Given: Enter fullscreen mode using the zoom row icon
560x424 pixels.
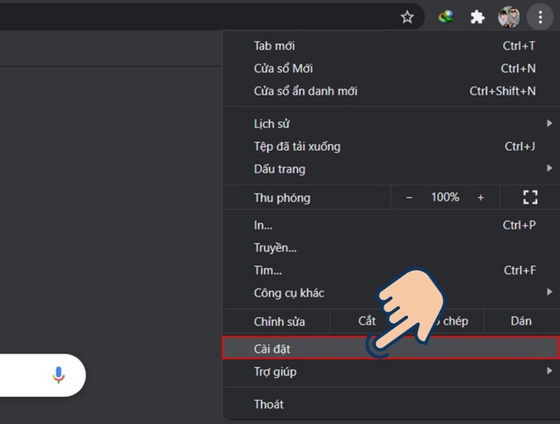Looking at the screenshot, I should click(530, 198).
